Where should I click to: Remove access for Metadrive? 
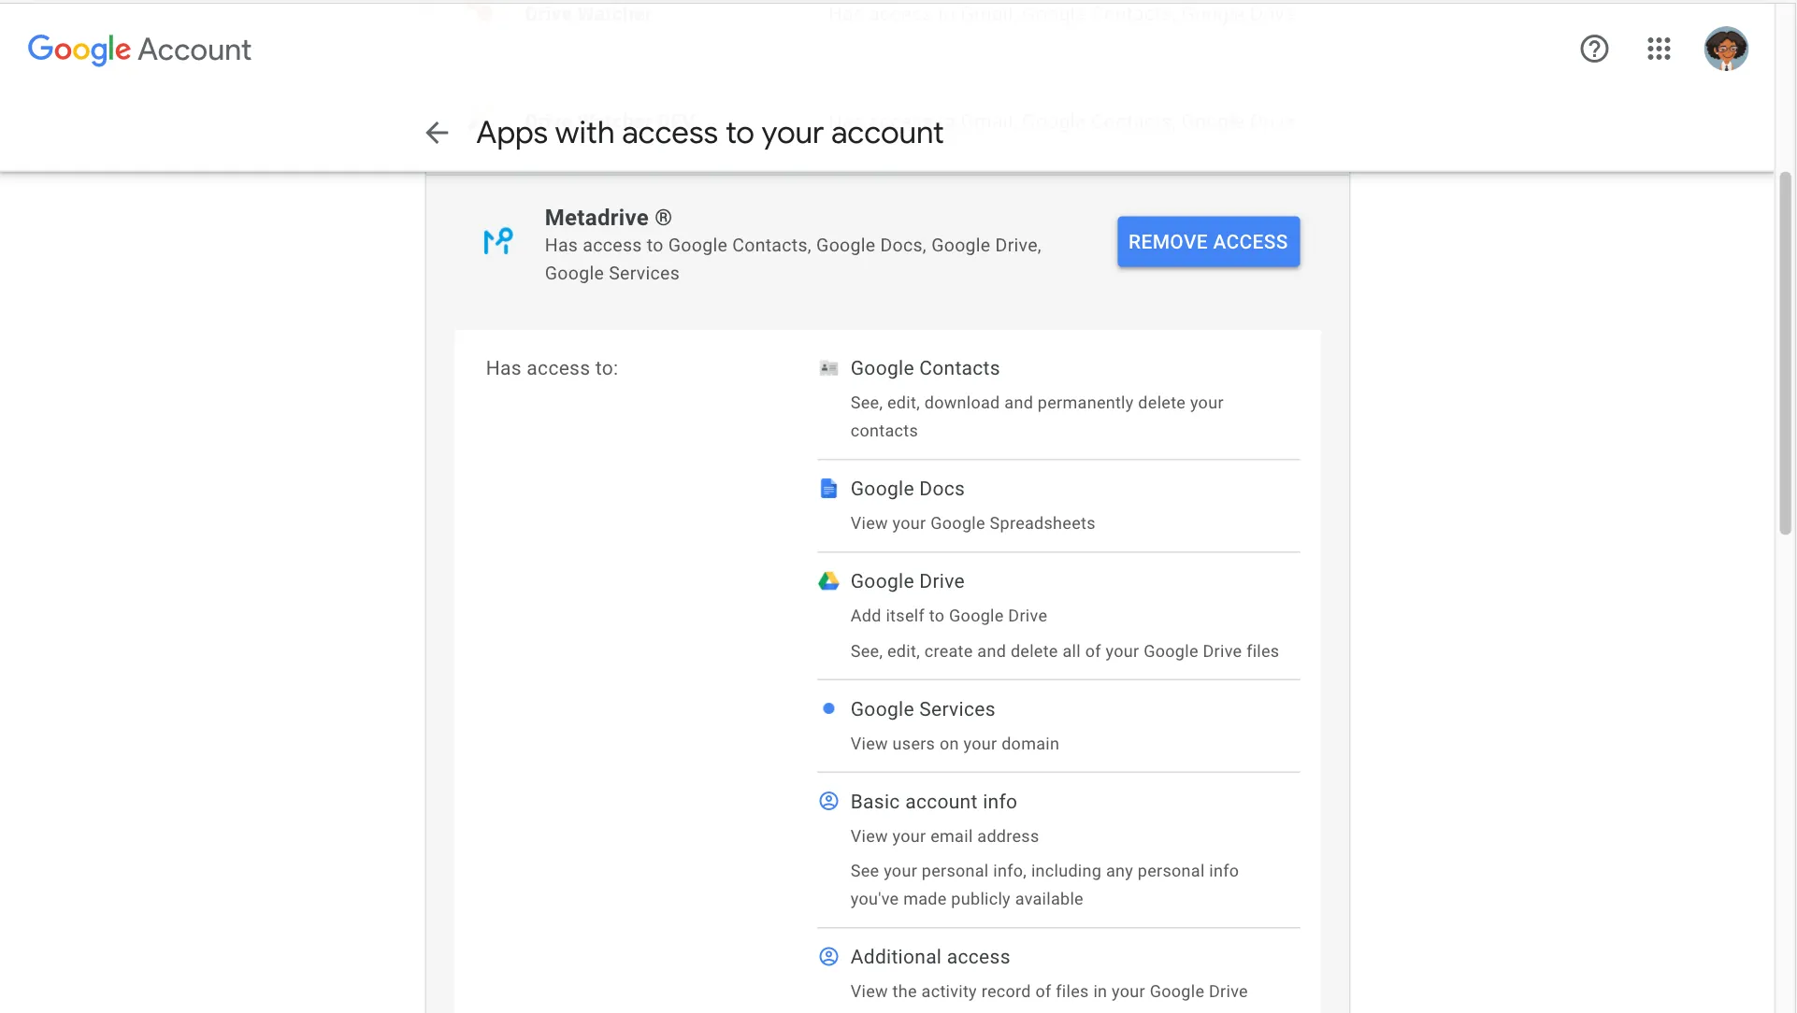click(x=1208, y=242)
